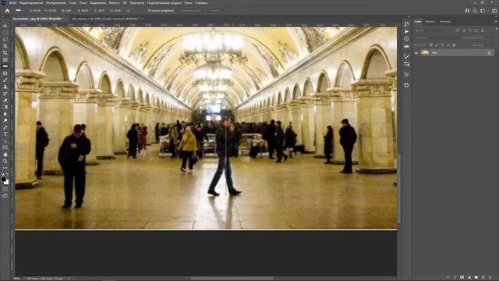Screen dimensions: 499x281
Task: Toggle the 'По шкале измерений' checkbox
Action: tap(145, 10)
